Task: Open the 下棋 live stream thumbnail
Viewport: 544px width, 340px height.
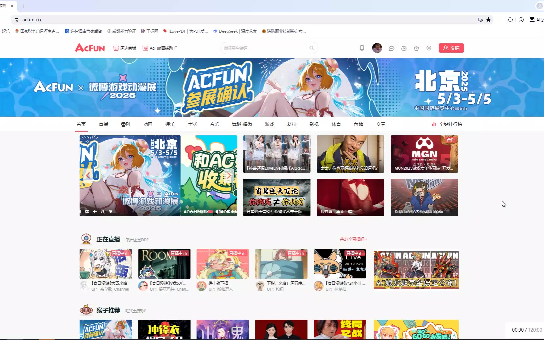Action: coord(281,264)
